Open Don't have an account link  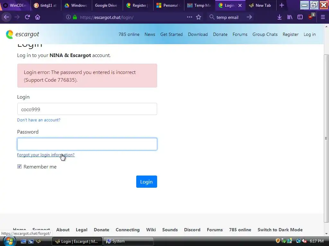[39, 120]
